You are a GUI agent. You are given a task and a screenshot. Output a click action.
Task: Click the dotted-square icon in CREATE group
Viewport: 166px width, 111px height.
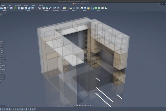pyautogui.click(x=8, y=8)
